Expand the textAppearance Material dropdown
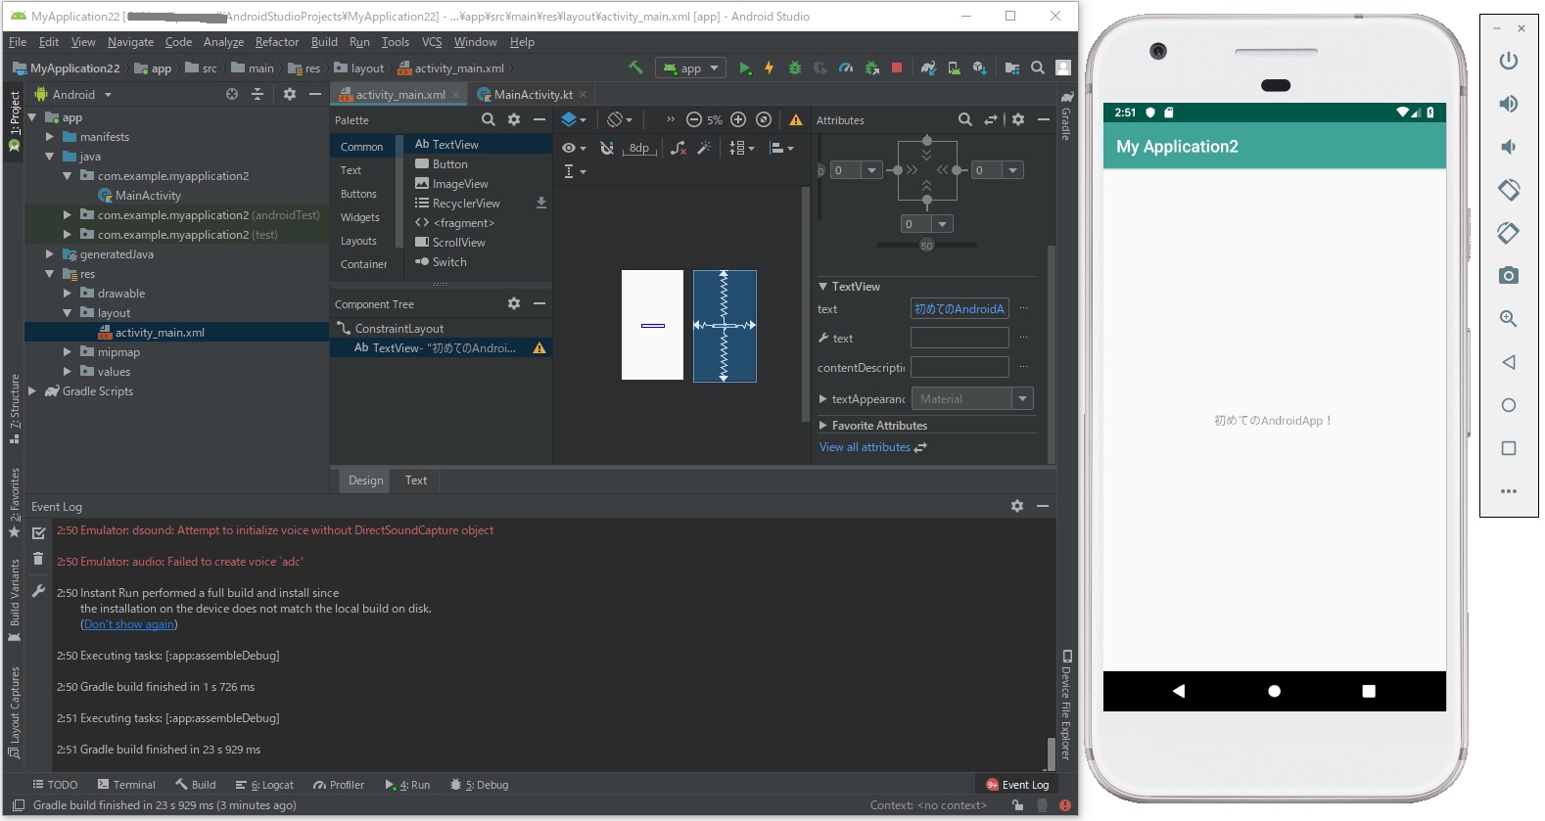Image resolution: width=1545 pixels, height=821 pixels. tap(1022, 399)
